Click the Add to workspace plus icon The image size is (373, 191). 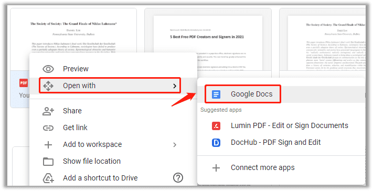point(48,145)
